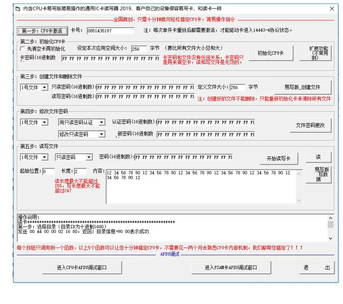This screenshot has width=343, height=304.
Task: Click the 扩展功能(不常用到) button
Action: (x=315, y=53)
